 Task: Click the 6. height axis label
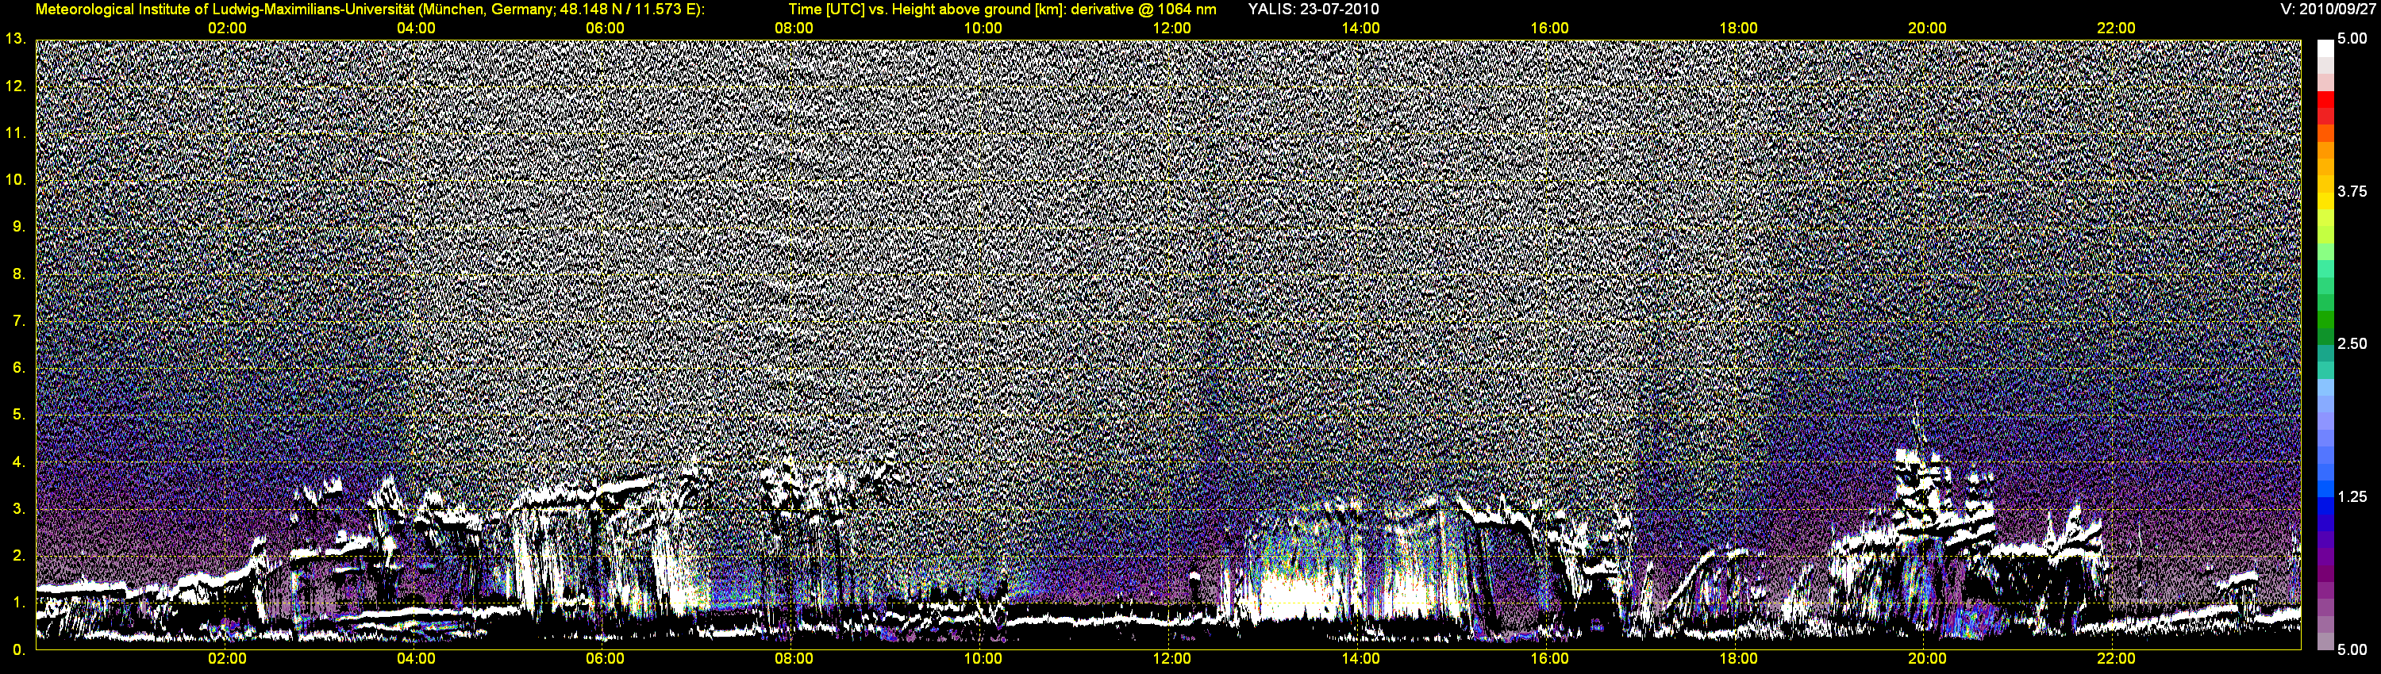pyautogui.click(x=19, y=367)
